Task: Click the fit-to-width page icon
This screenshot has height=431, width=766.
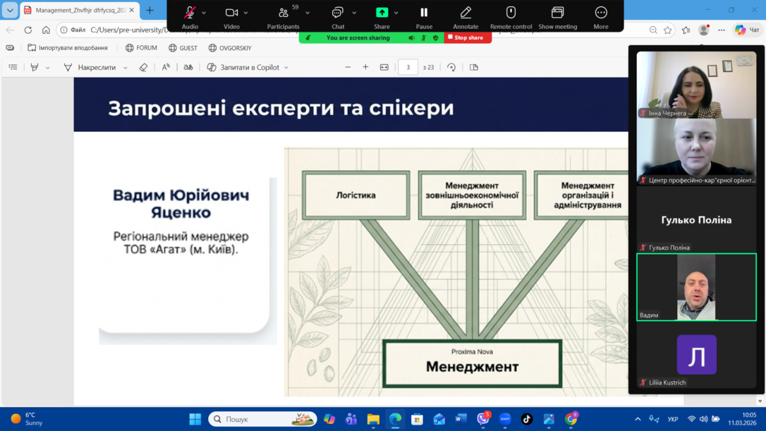Action: 384,67
